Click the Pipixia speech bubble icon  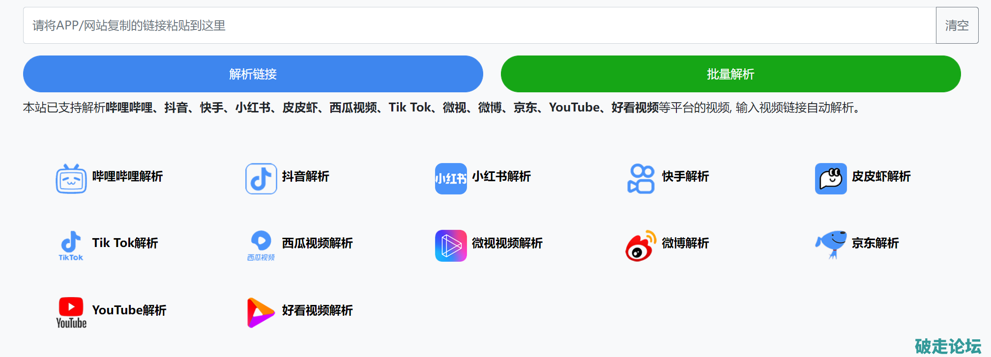[831, 179]
